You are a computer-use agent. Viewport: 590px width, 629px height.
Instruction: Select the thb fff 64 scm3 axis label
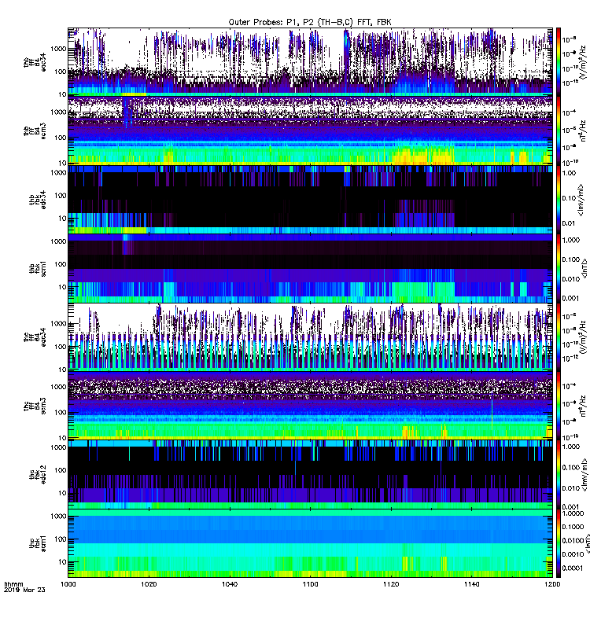[x=35, y=131]
